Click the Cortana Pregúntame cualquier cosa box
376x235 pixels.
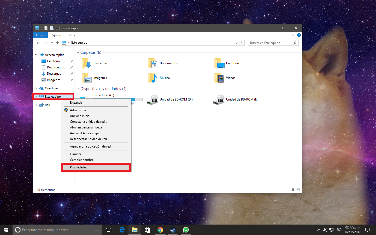tap(57, 230)
